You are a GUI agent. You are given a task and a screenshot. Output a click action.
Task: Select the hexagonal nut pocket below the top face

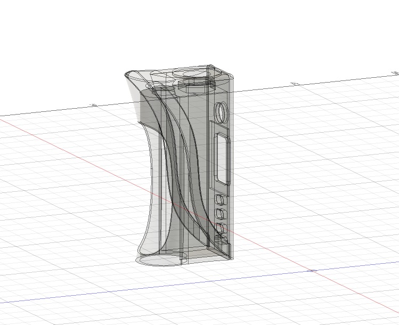point(197,86)
